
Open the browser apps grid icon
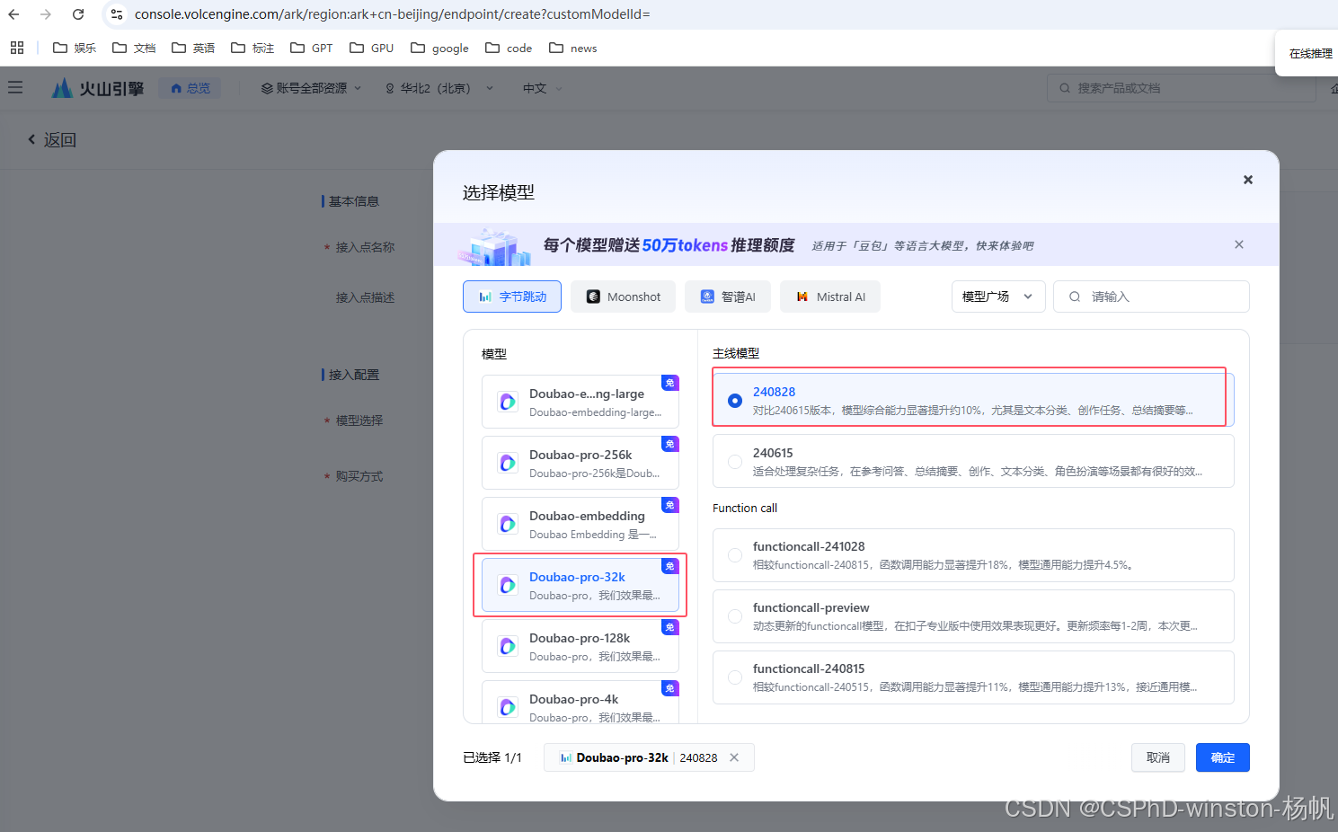point(17,48)
